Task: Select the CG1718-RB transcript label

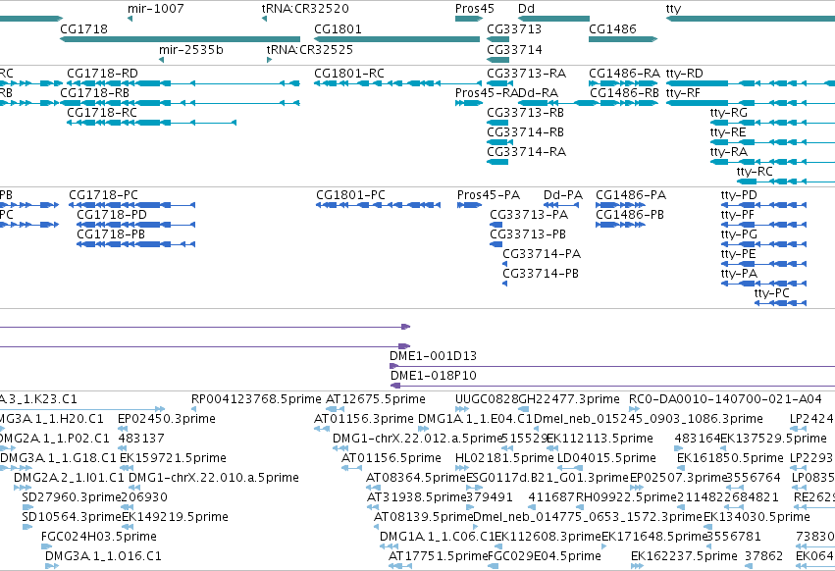Action: (x=95, y=92)
